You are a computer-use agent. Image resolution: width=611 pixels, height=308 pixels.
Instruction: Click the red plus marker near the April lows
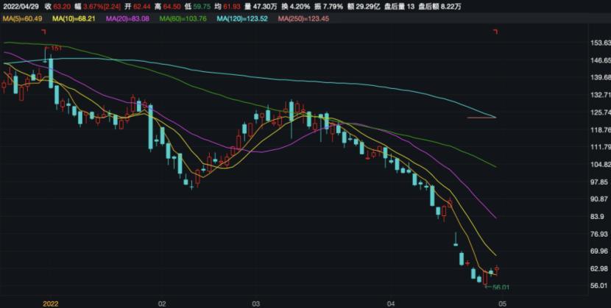coord(468,262)
